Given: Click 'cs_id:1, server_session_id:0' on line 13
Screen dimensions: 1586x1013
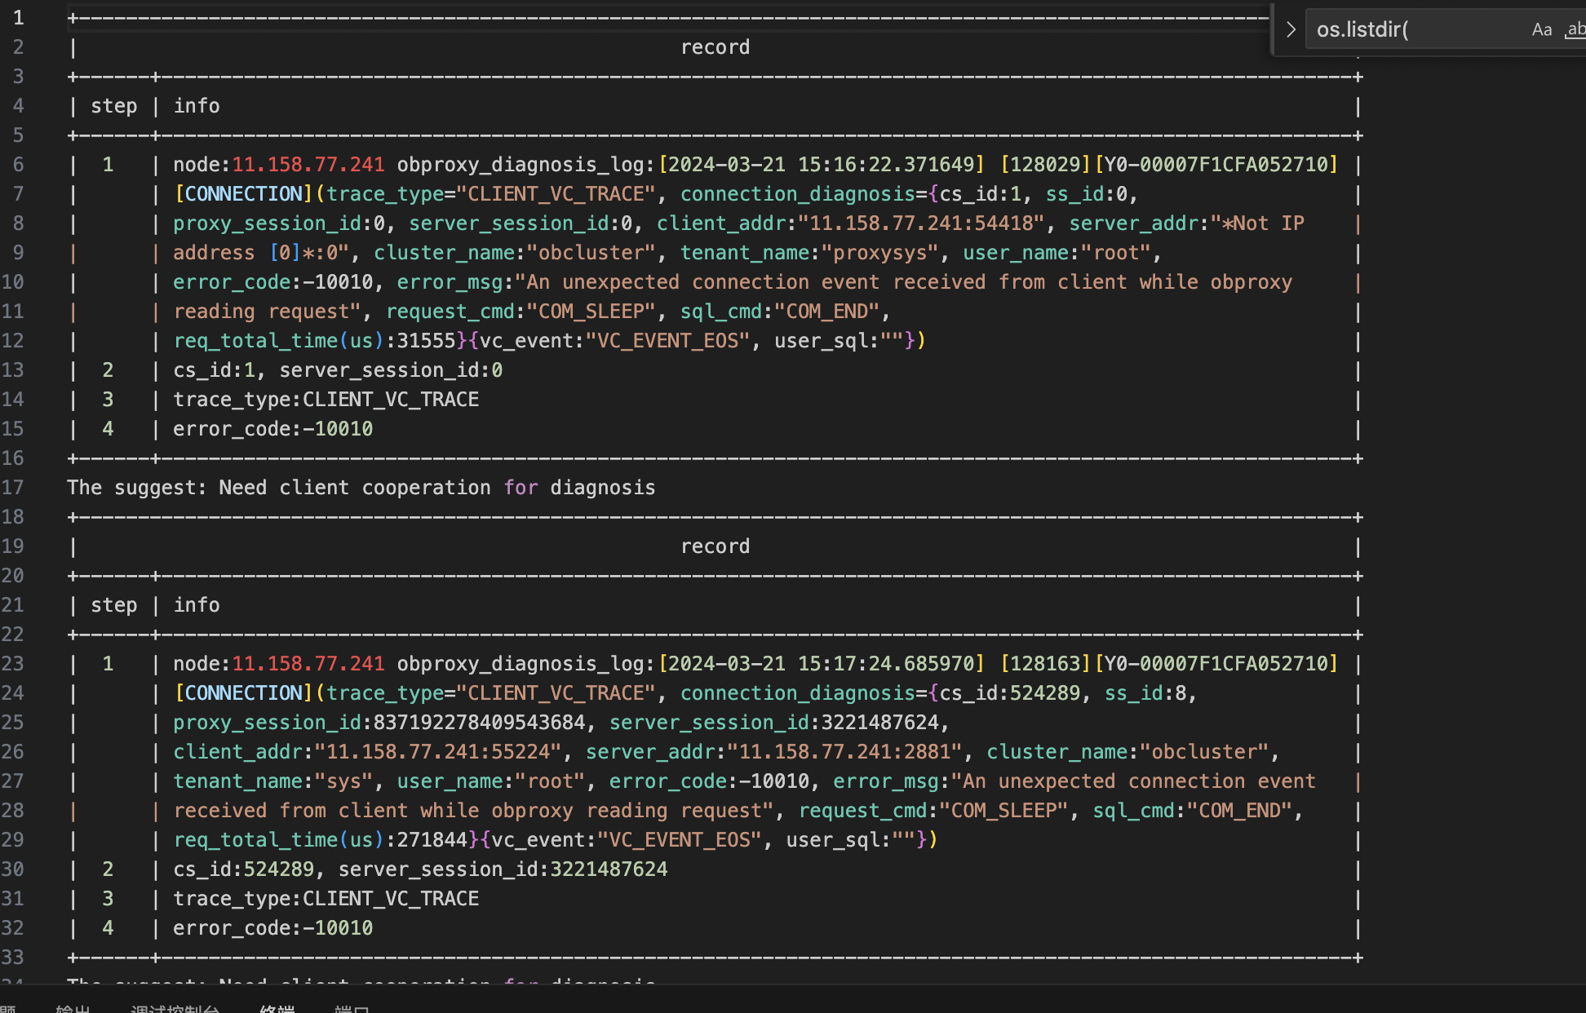Looking at the screenshot, I should (x=338, y=370).
